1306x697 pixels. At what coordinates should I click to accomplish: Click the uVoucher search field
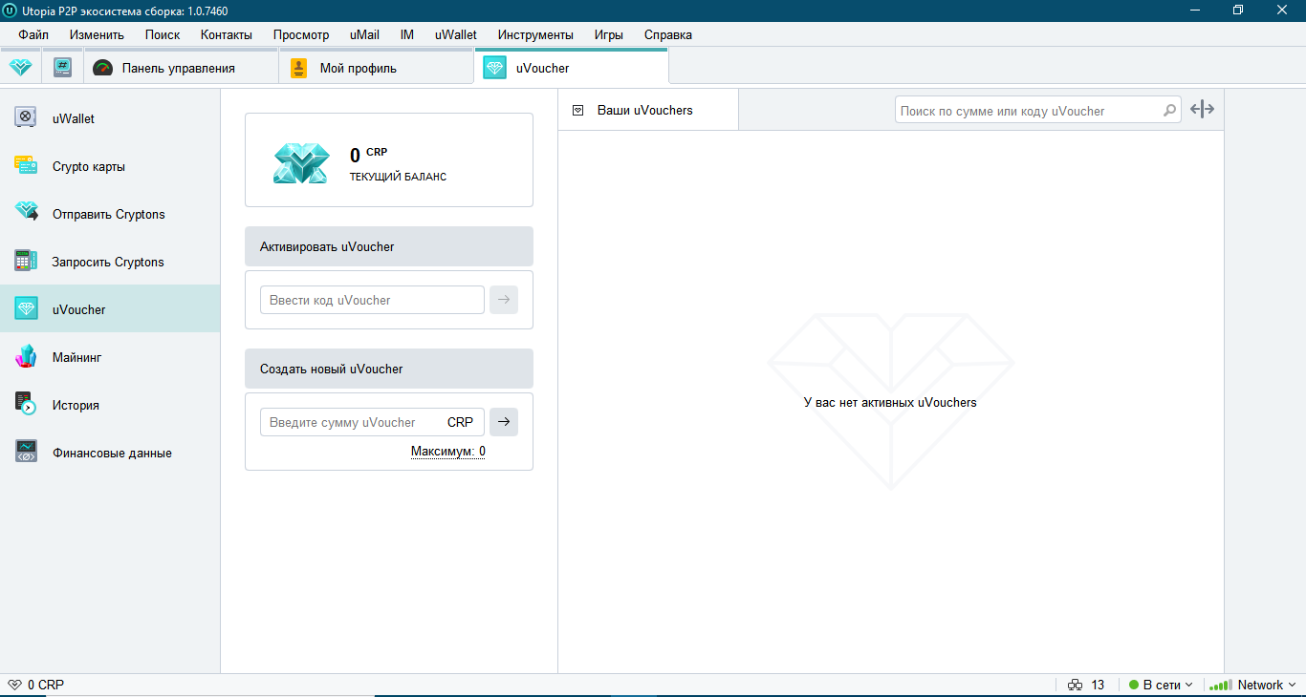tap(1038, 111)
